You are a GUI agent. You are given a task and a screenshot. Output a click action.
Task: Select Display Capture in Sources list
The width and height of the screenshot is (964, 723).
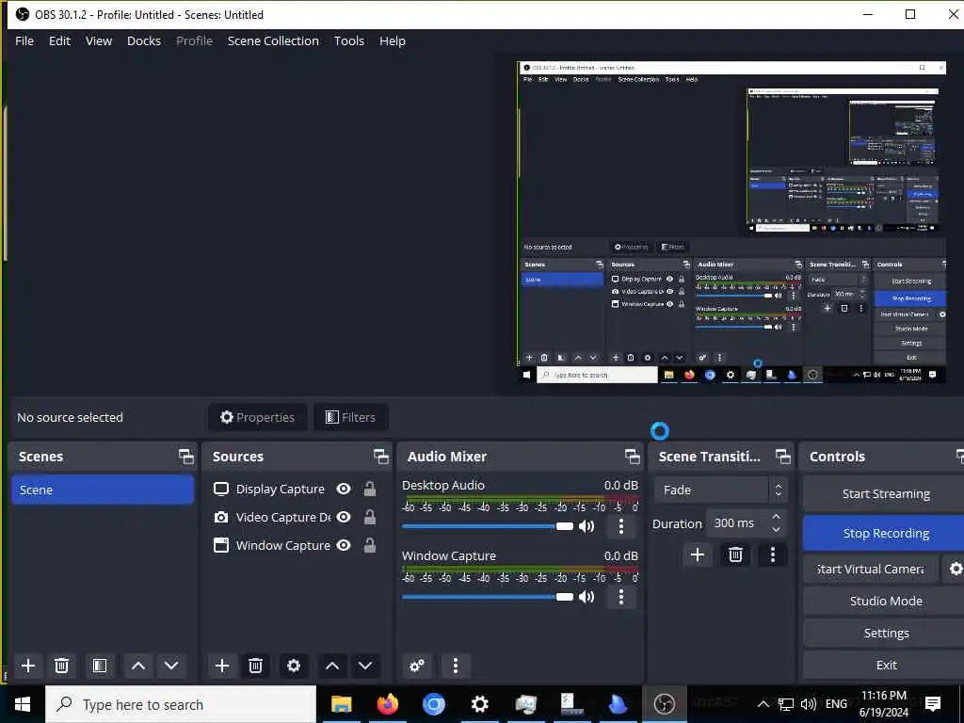pos(280,489)
